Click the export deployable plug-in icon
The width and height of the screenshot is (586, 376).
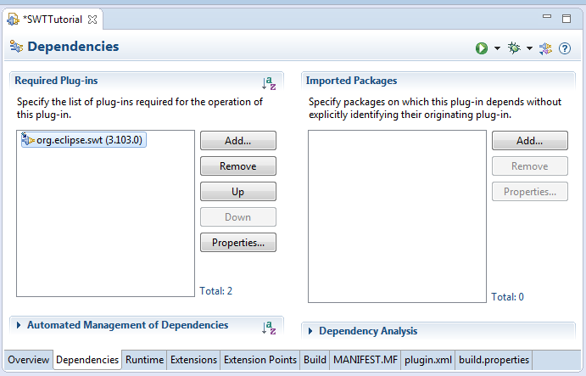545,48
